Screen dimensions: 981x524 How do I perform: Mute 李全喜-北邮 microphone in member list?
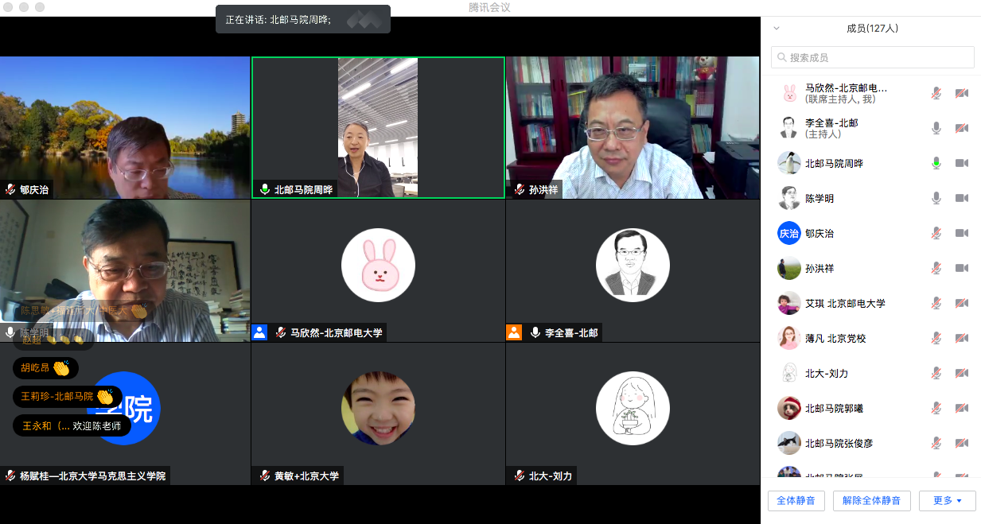[936, 128]
